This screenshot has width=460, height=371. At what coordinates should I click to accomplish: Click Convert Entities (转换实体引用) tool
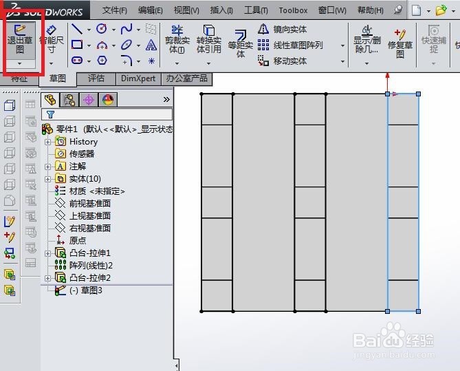coord(208,40)
